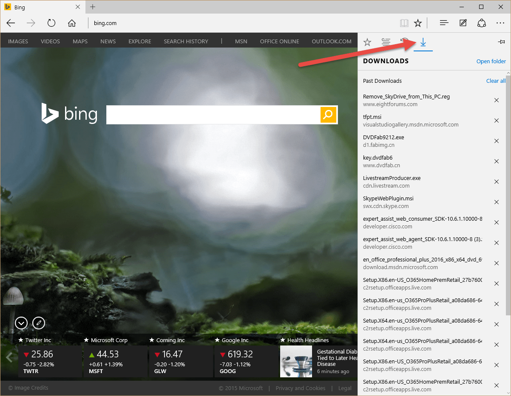The height and width of the screenshot is (396, 511).
Task: Open the More actions ellipsis menu
Action: tap(500, 23)
